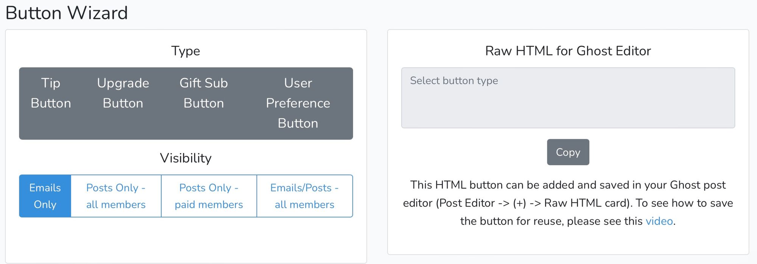Click the Type section heading
This screenshot has width=757, height=264.
click(x=185, y=51)
